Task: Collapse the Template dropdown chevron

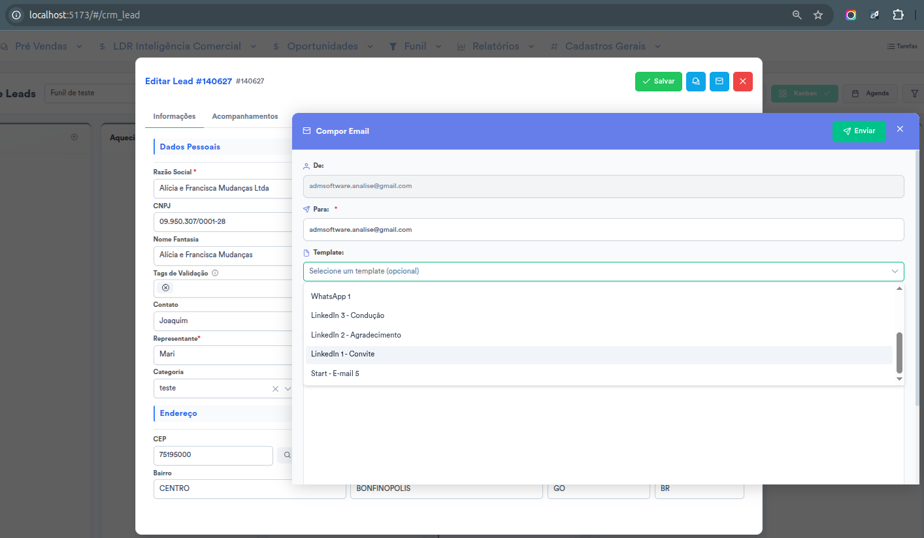Action: 895,271
